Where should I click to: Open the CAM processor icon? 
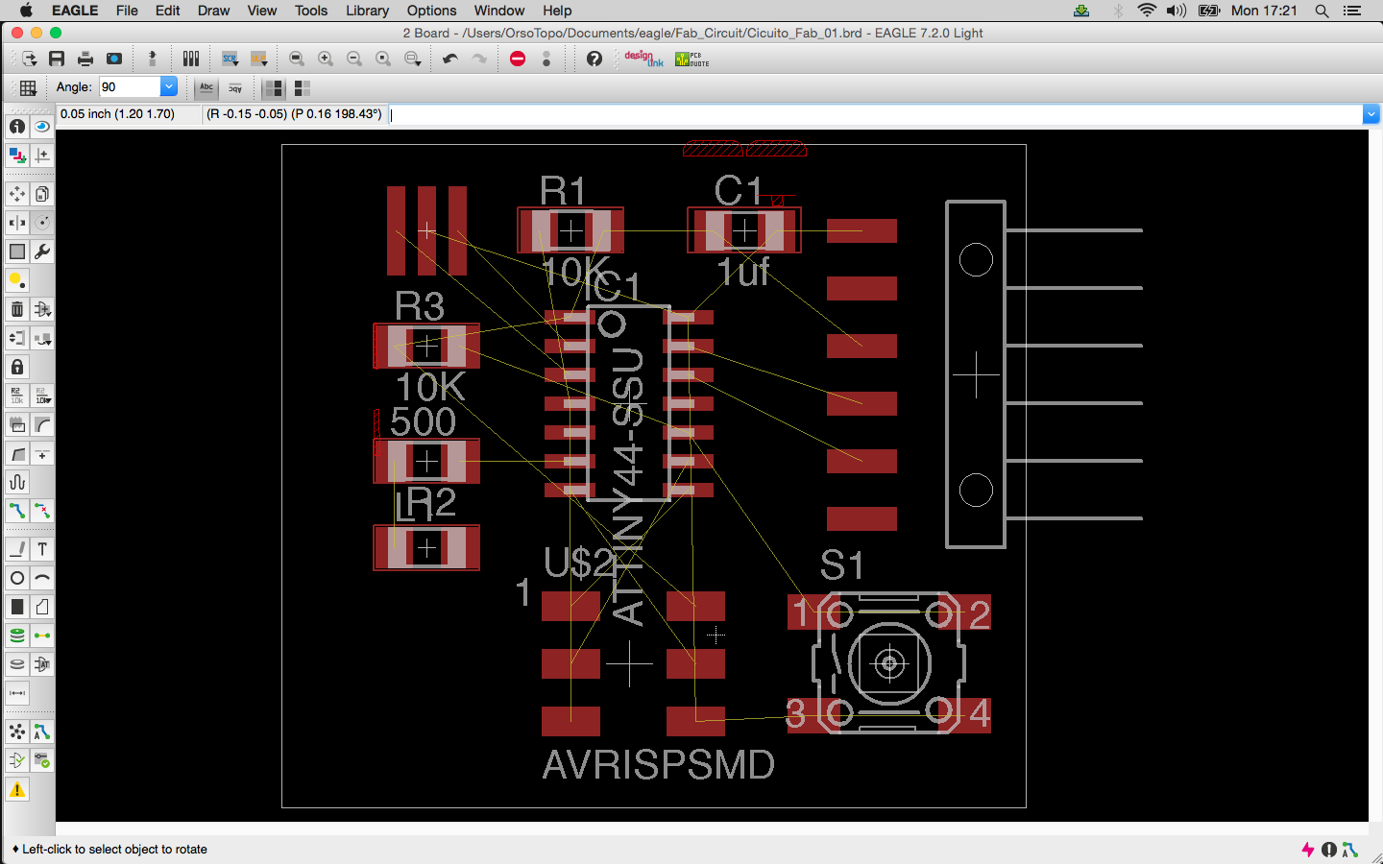[x=114, y=59]
